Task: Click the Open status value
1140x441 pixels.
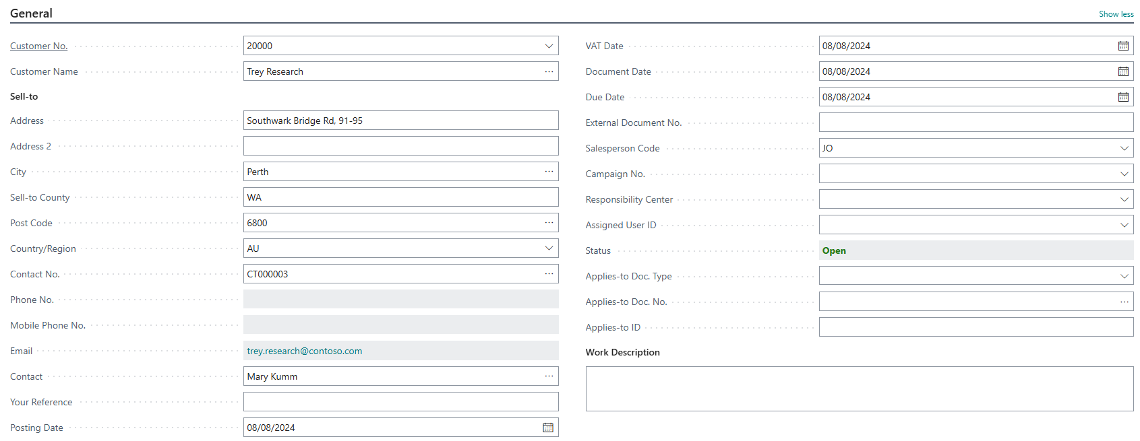Action: pyautogui.click(x=834, y=250)
